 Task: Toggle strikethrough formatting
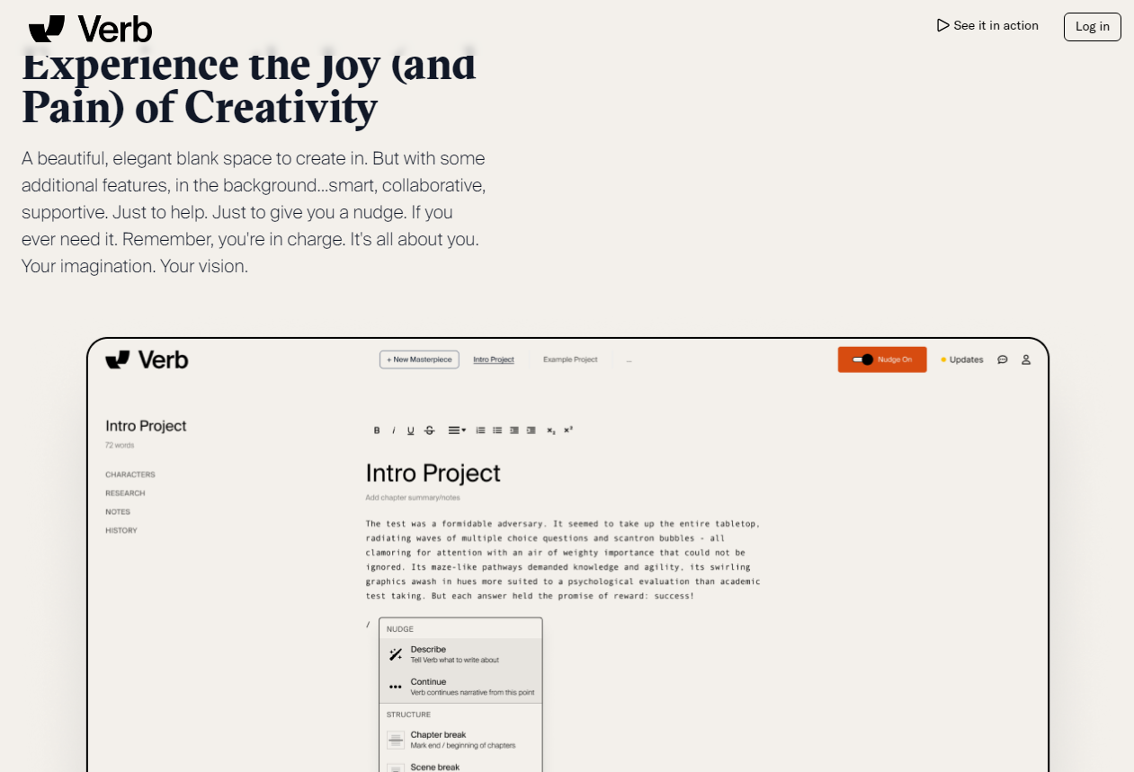pyautogui.click(x=429, y=430)
